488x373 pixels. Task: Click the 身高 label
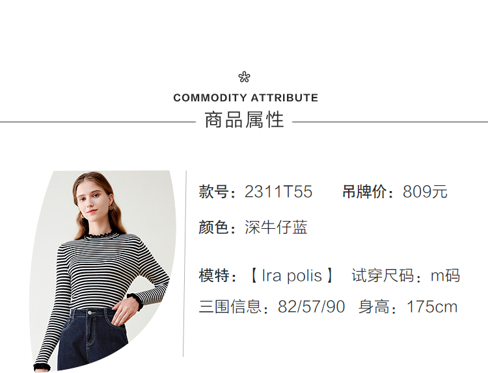point(379,307)
